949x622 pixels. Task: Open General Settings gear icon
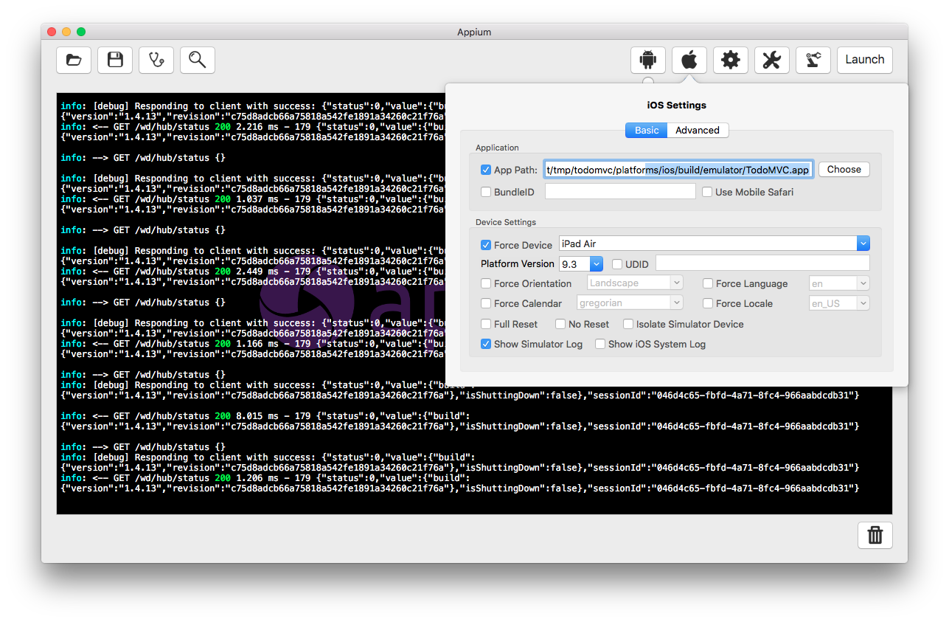tap(731, 60)
